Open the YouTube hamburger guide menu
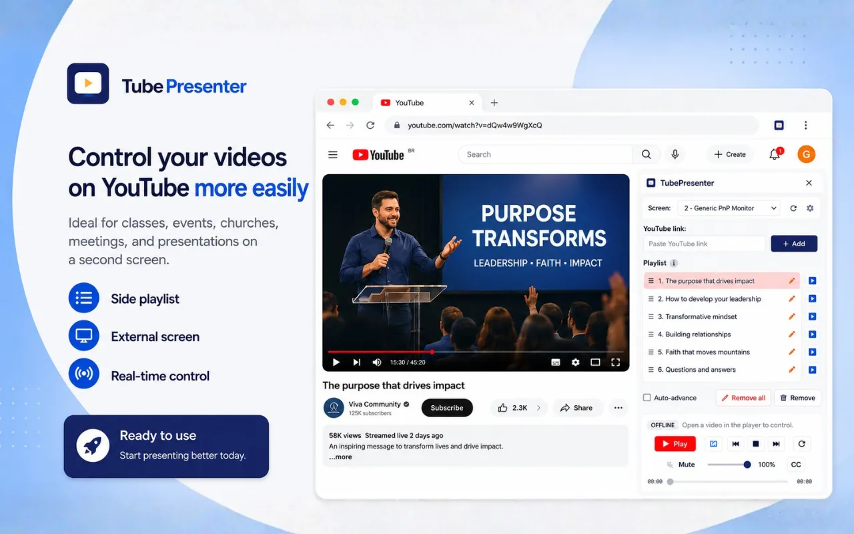Viewport: 854px width, 534px height. coord(333,155)
